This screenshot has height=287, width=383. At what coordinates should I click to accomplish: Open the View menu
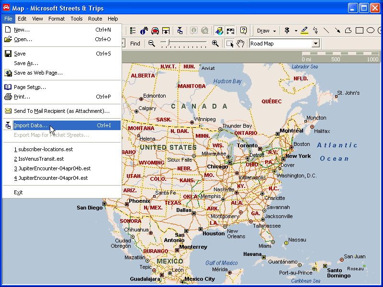[37, 19]
